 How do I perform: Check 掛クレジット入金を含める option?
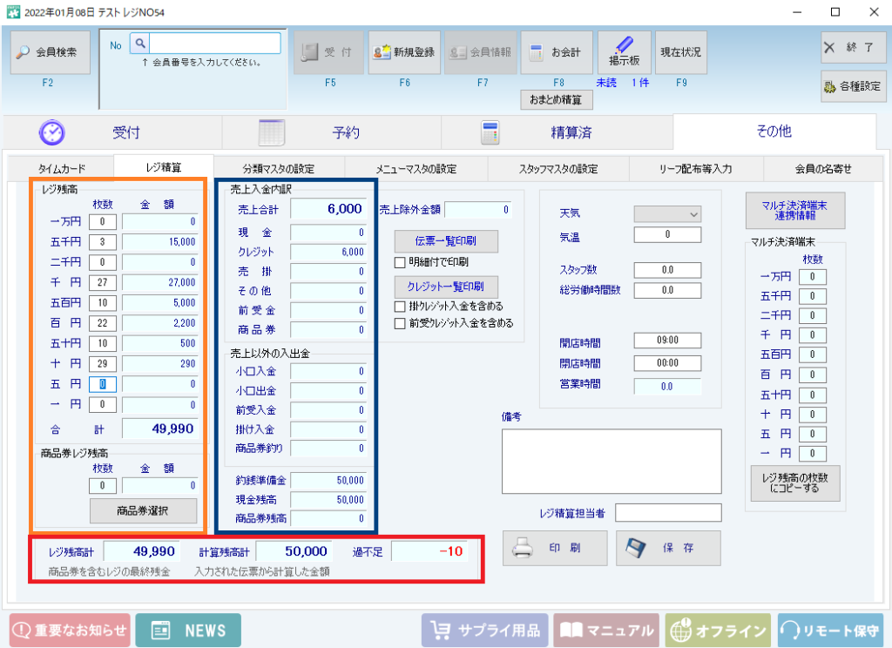click(401, 307)
